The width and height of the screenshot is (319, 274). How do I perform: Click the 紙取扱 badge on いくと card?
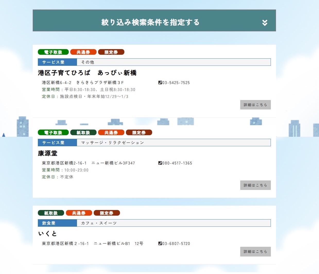(x=51, y=213)
